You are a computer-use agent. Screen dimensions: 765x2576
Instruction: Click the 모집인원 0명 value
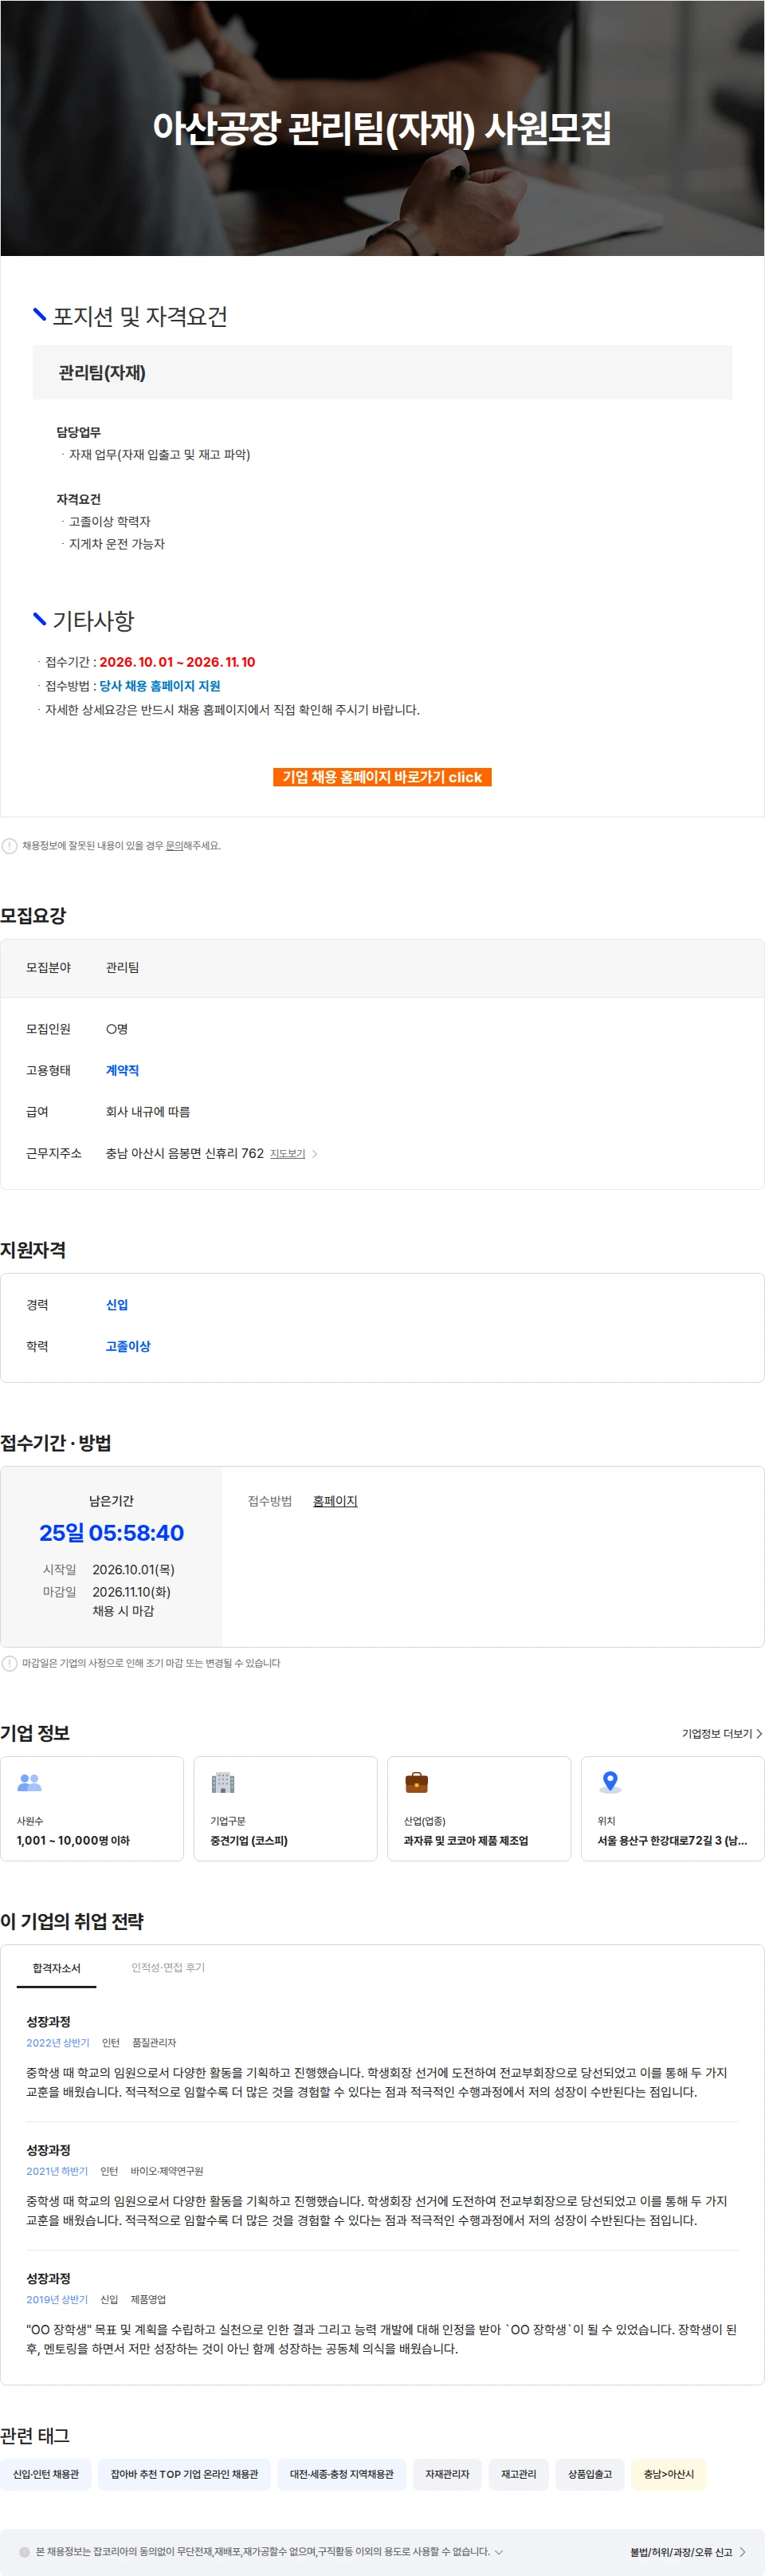117,1029
